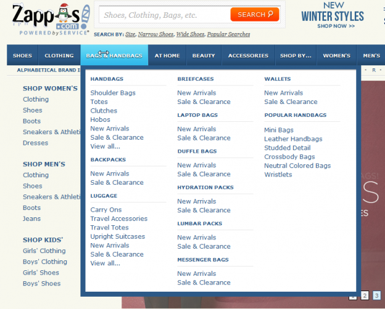The height and width of the screenshot is (309, 385).
Task: Go to slide 3 of the banner
Action: pos(377,296)
